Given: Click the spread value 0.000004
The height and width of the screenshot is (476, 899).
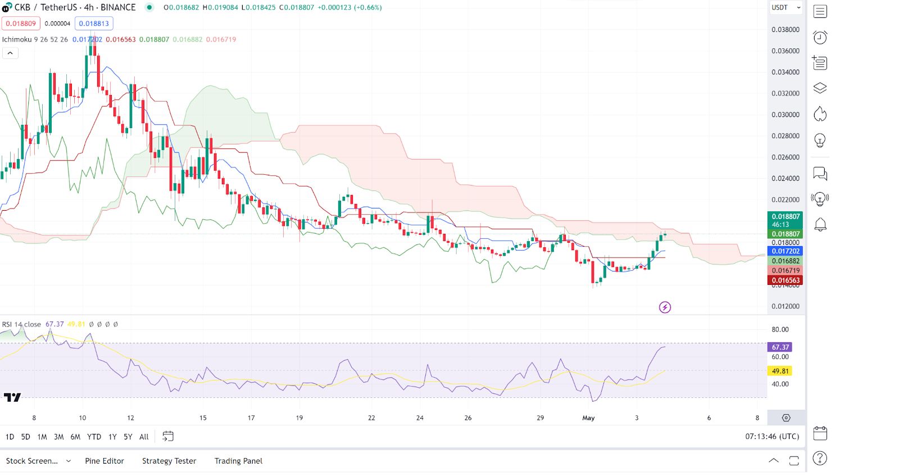Looking at the screenshot, I should [57, 24].
